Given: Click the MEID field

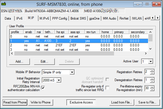Looking at the screenshot, I should [x=104, y=11].
